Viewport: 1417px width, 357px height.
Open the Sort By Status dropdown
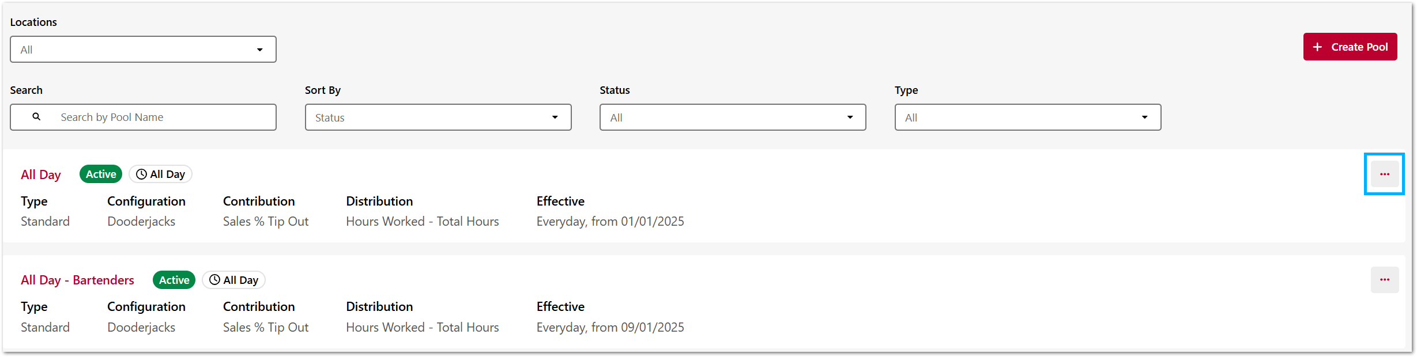[x=438, y=117]
